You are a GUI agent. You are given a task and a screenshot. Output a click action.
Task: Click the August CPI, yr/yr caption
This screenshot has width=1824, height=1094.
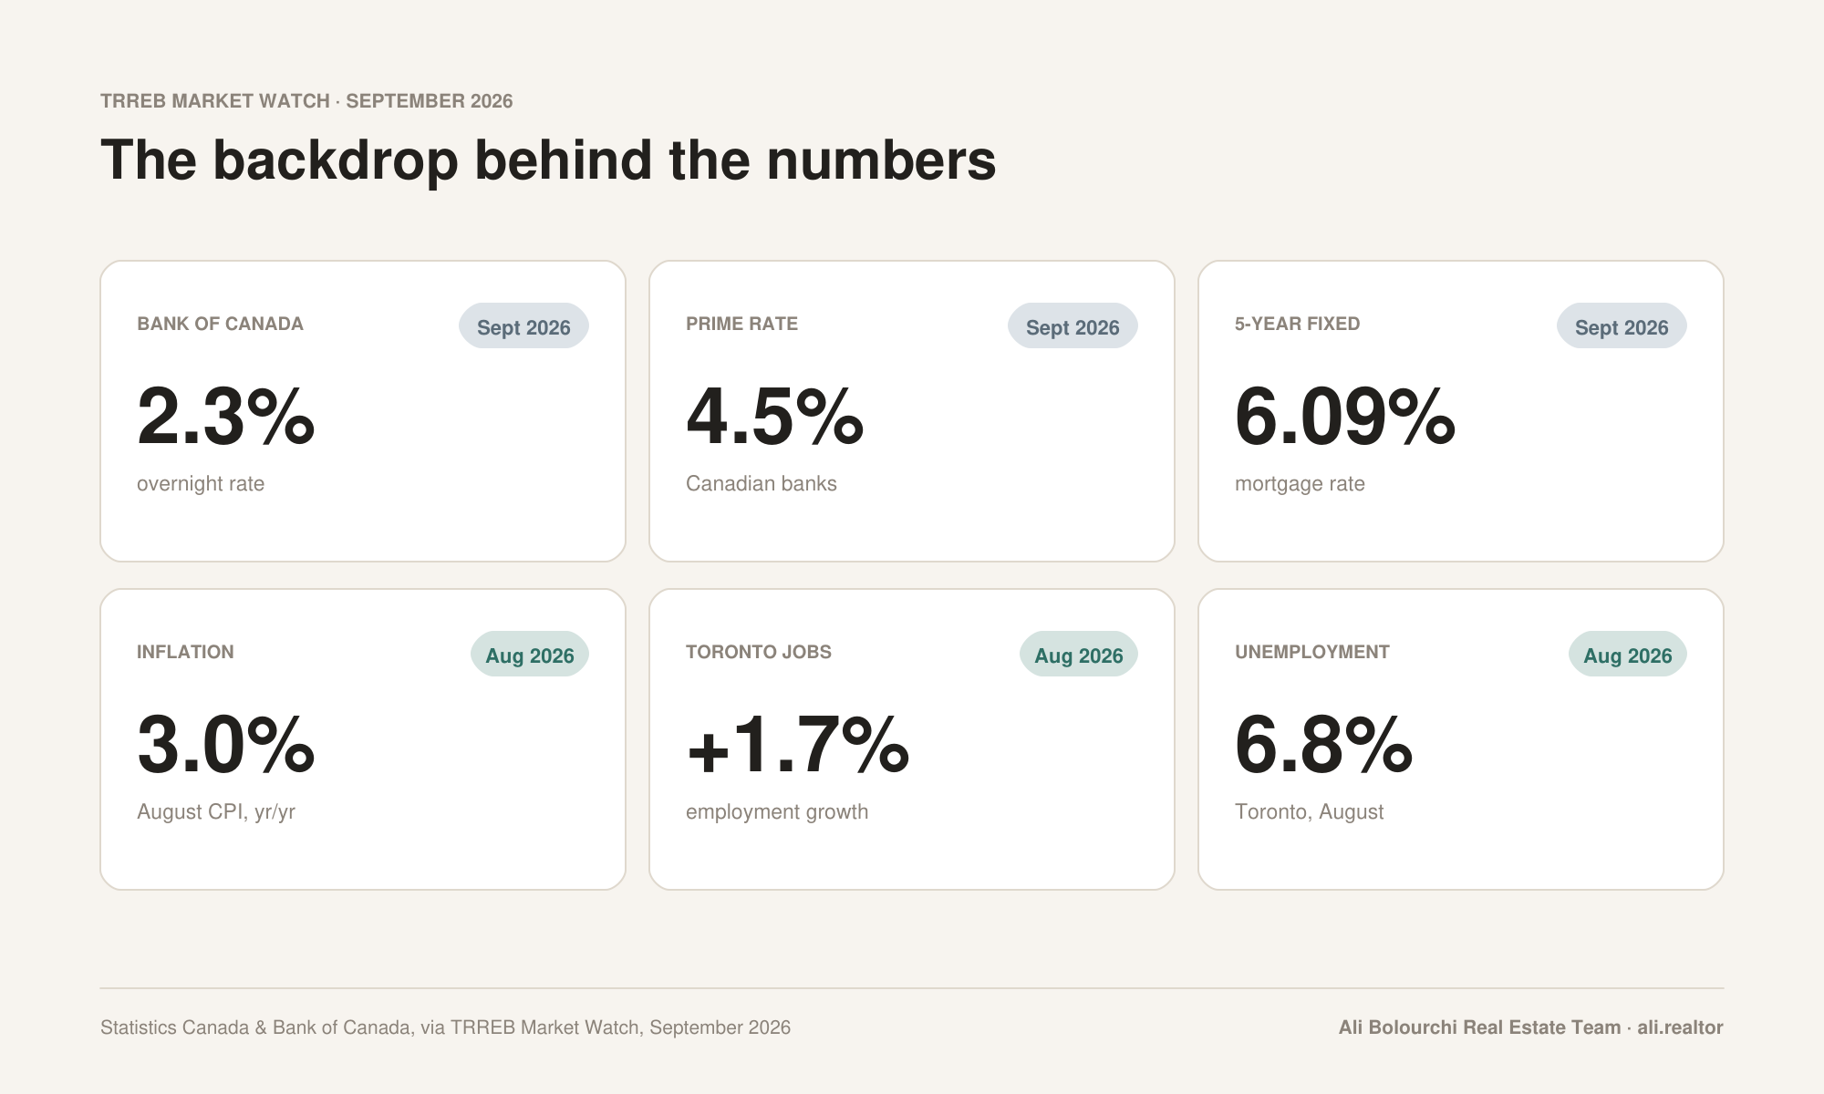216,812
